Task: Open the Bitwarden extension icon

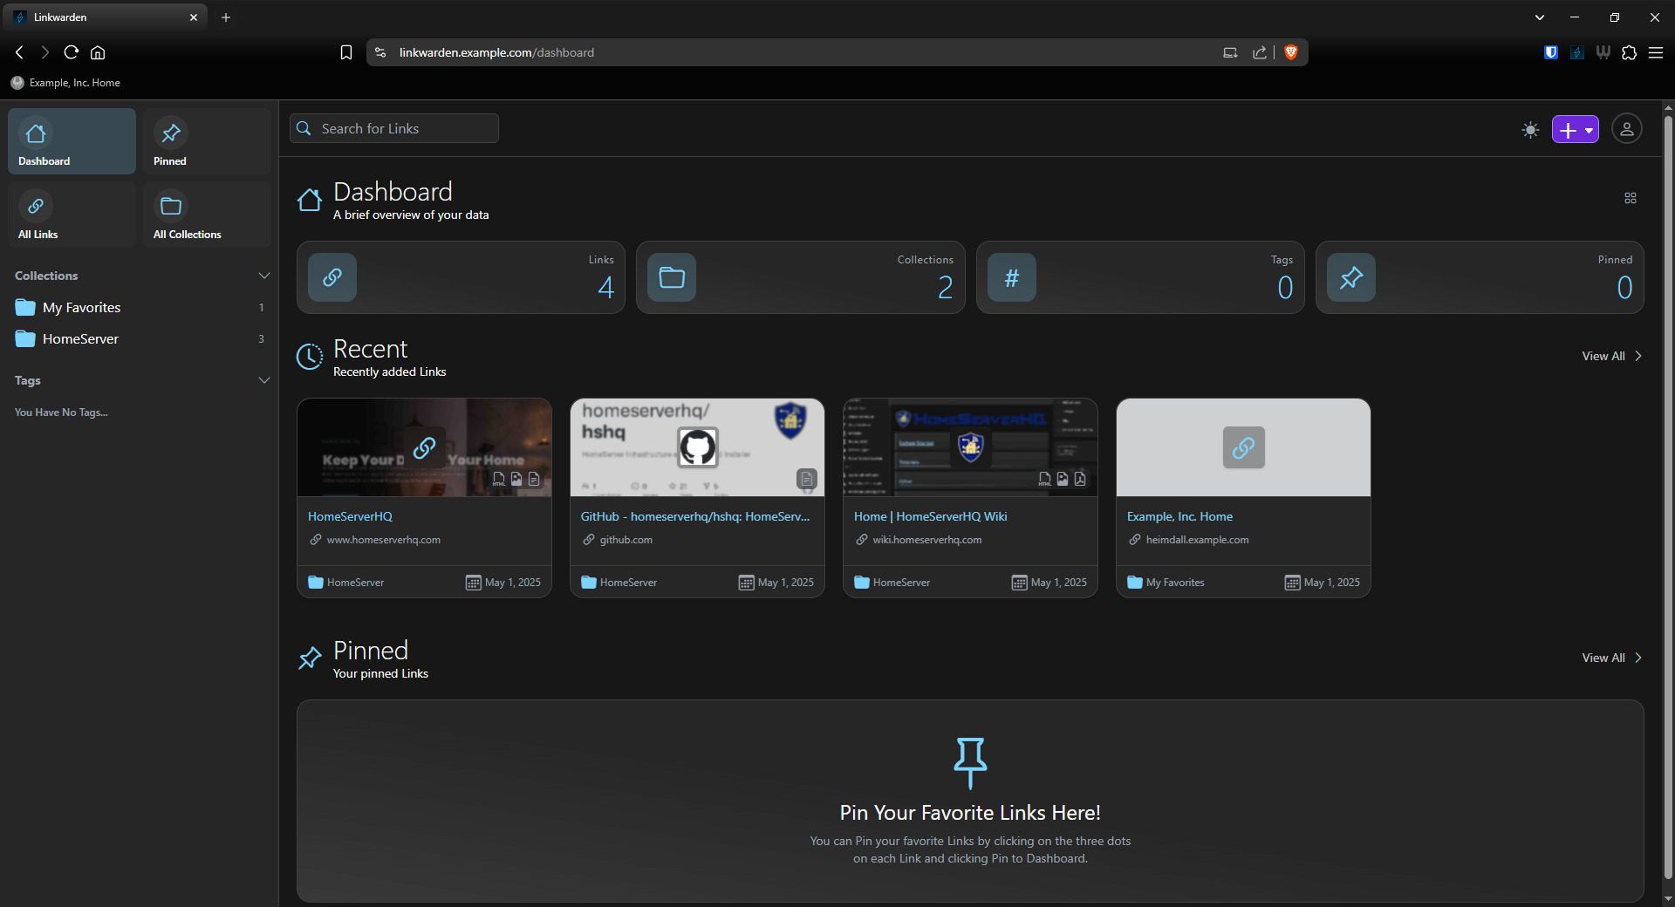Action: 1550,52
